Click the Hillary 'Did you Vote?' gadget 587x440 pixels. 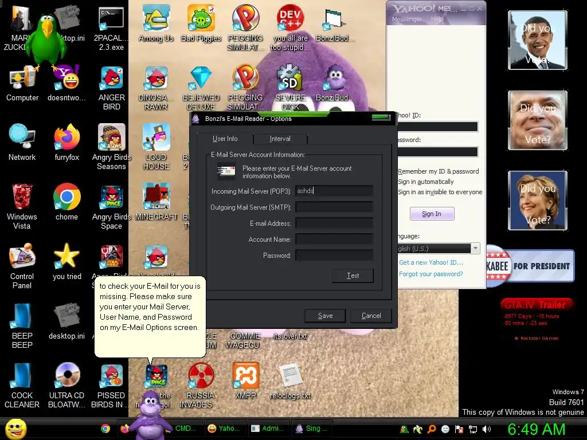(x=538, y=200)
